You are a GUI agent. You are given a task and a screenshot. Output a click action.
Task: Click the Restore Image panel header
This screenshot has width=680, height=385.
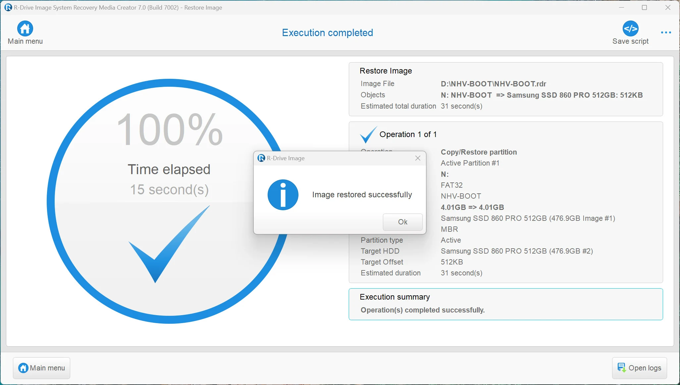(386, 71)
